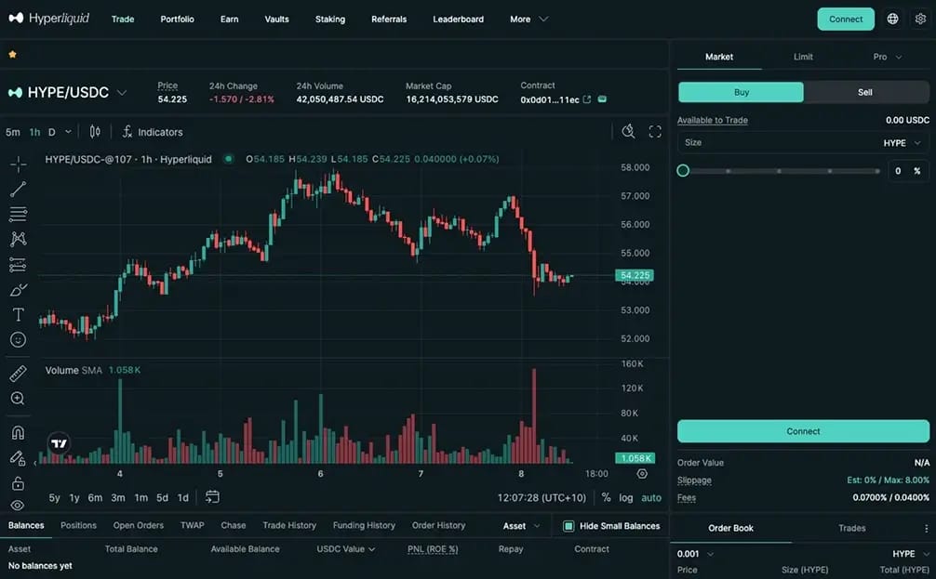
Task: Click the Connect button below order form
Action: coord(803,431)
